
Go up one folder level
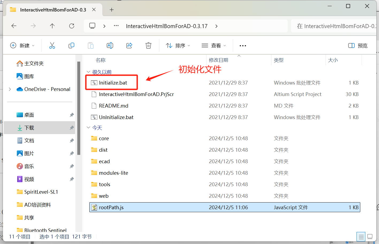[x=52, y=26]
